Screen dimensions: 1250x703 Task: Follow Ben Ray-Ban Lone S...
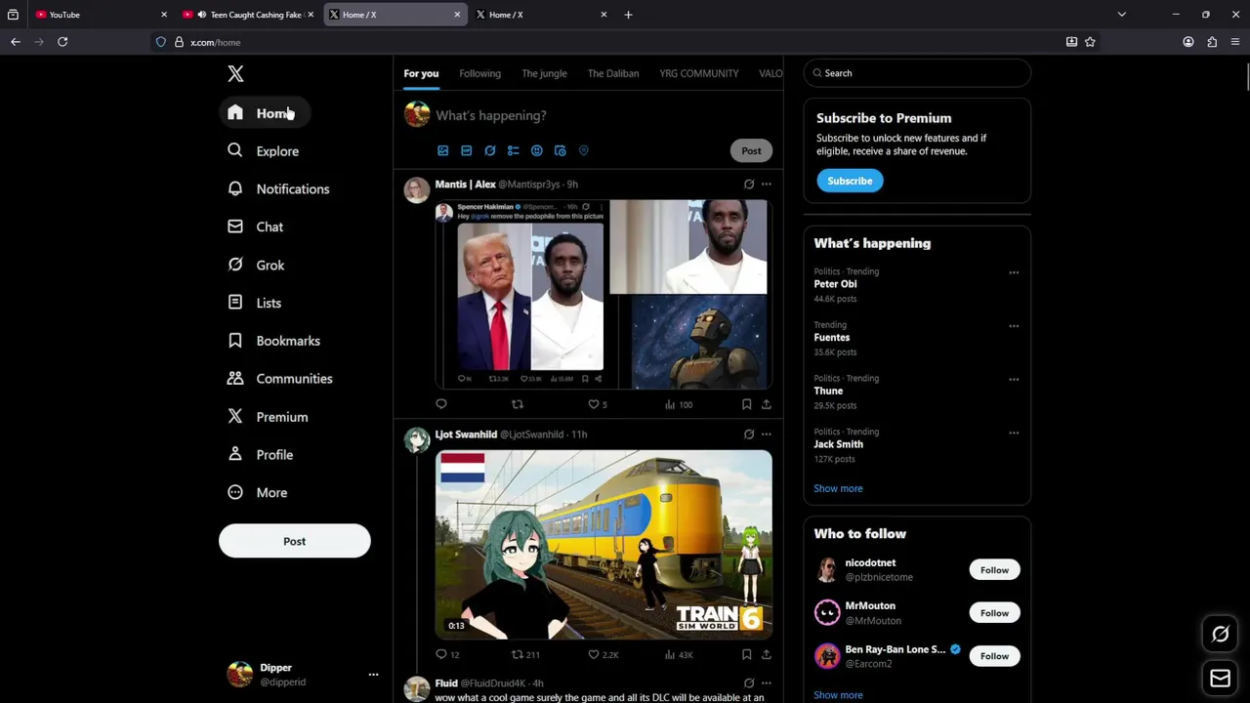(x=994, y=656)
